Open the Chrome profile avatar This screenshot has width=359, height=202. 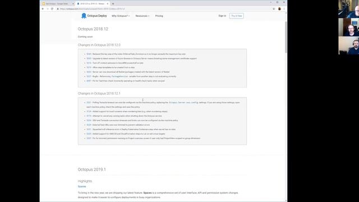pos(279,9)
